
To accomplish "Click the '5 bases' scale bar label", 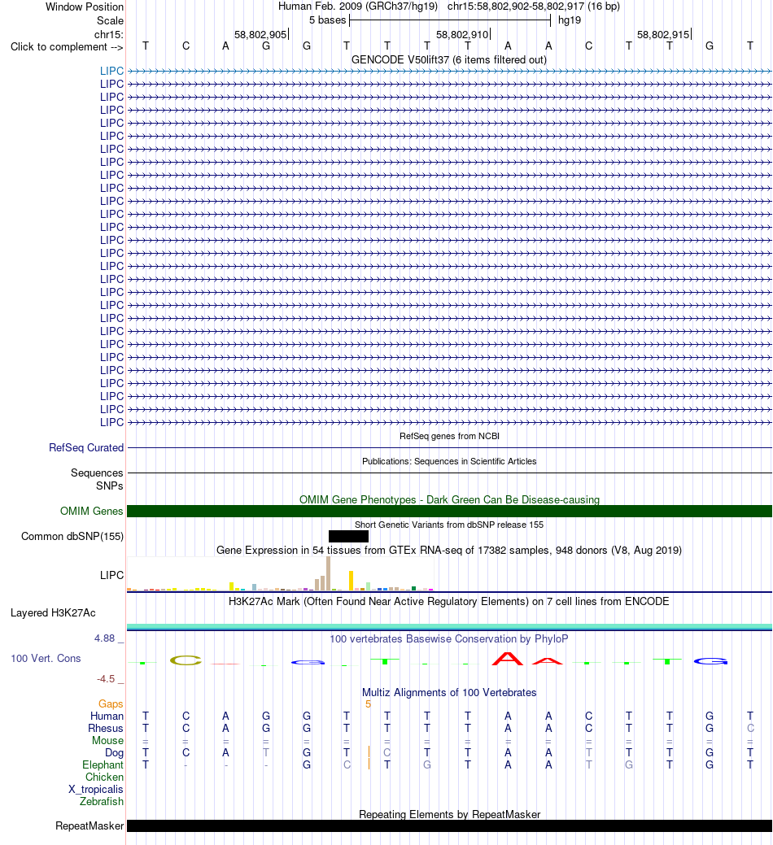I will pos(327,20).
